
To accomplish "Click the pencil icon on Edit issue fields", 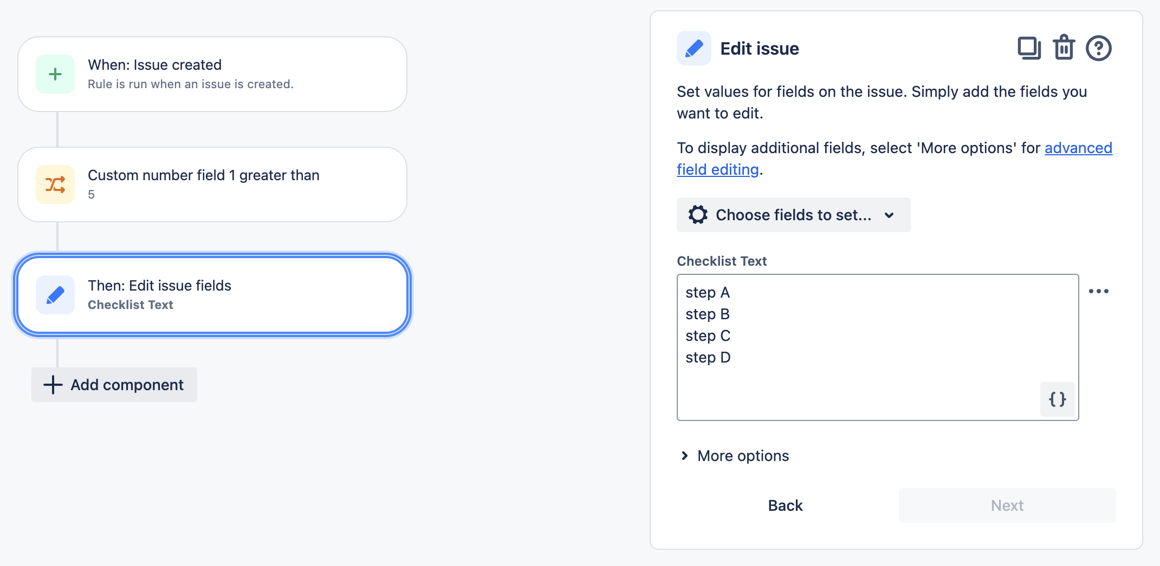I will tap(55, 295).
